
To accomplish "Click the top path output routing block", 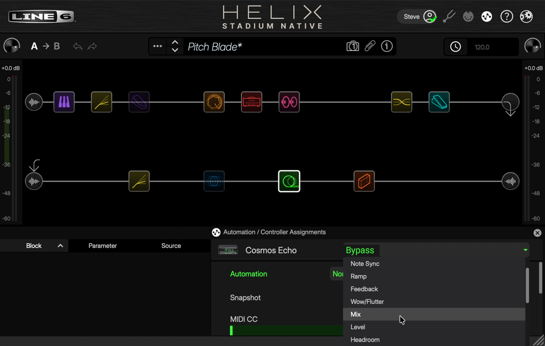I will 511,103.
